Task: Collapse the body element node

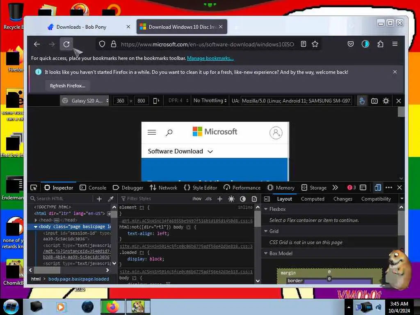Action: click(35, 226)
